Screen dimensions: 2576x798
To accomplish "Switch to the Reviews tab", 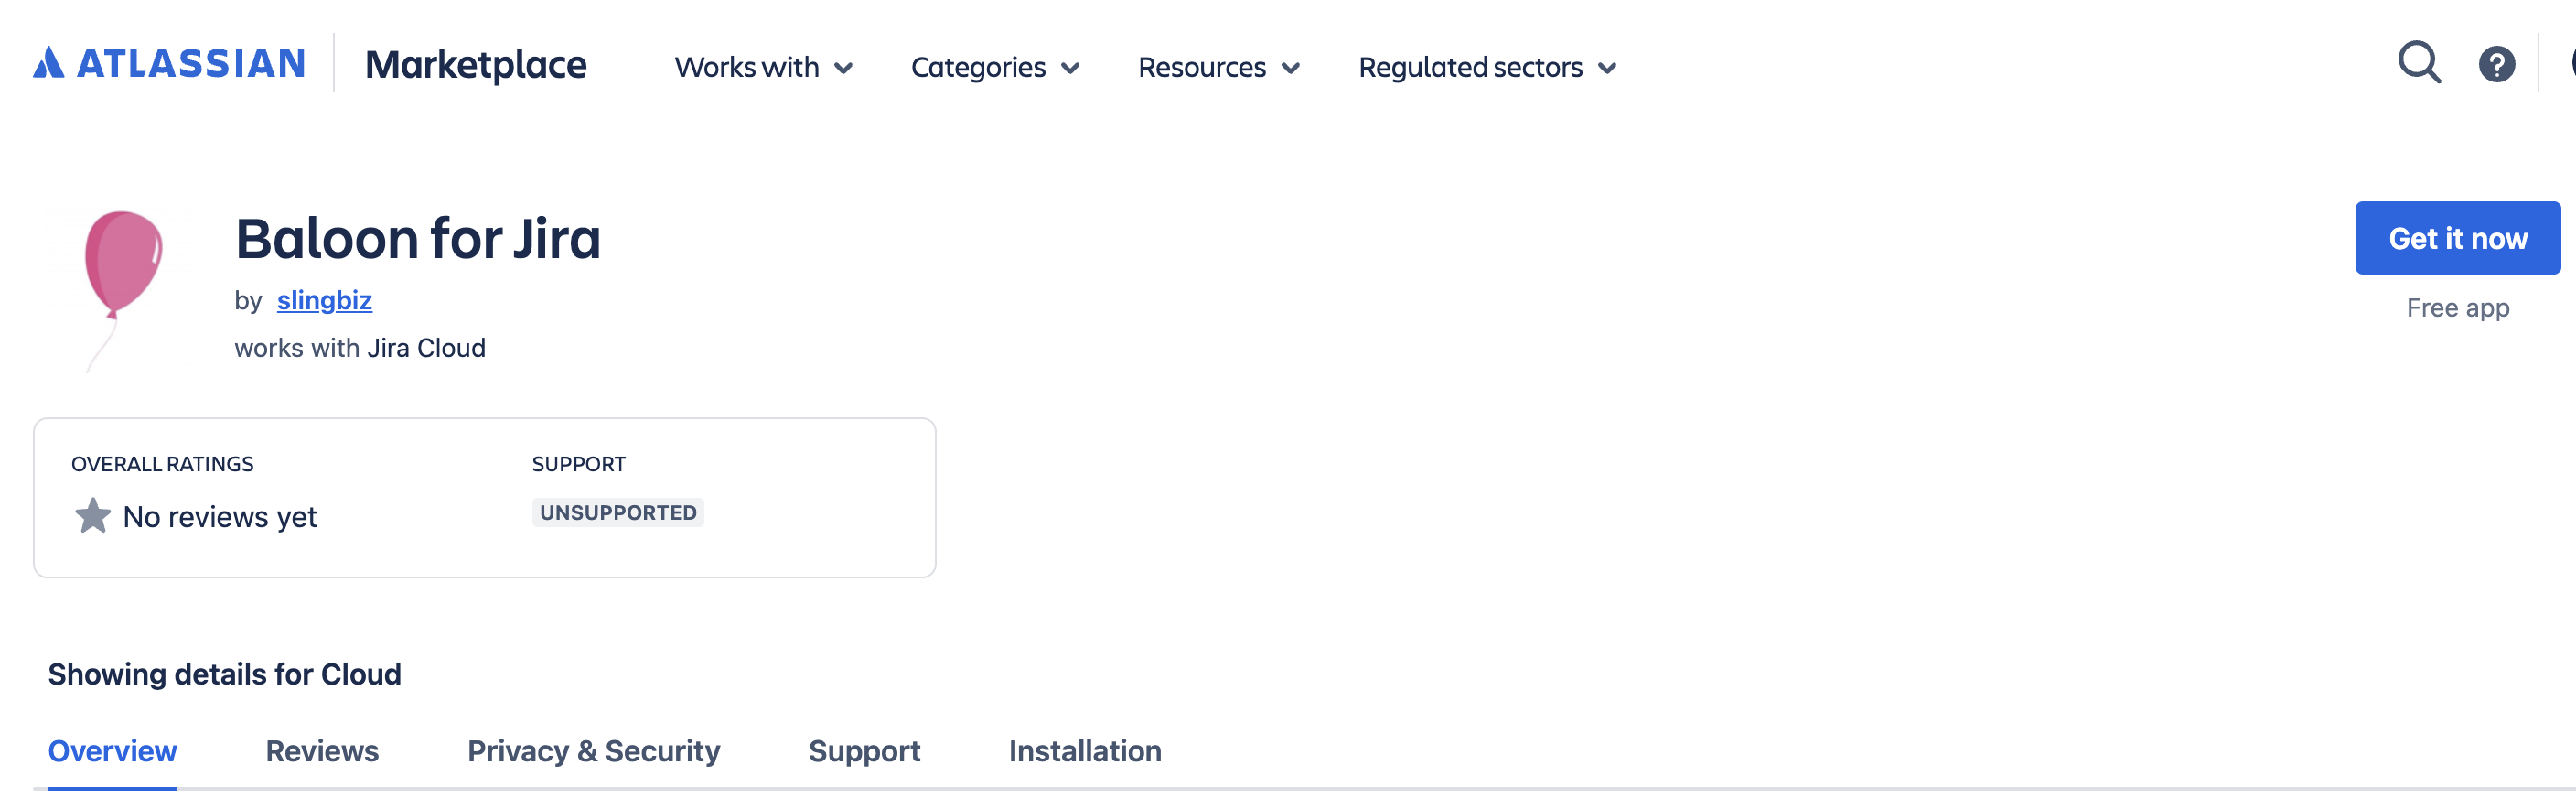I will click(321, 750).
